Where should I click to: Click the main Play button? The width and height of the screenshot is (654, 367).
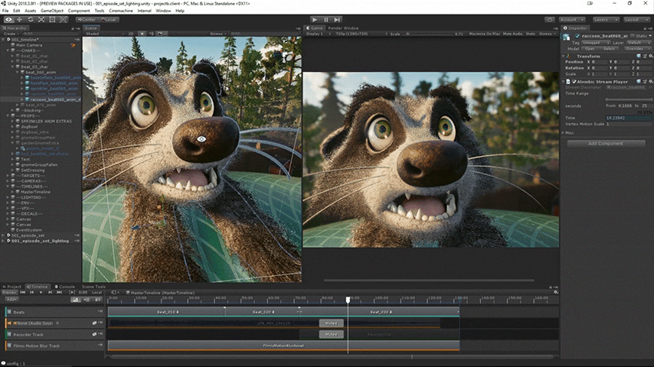tap(315, 20)
